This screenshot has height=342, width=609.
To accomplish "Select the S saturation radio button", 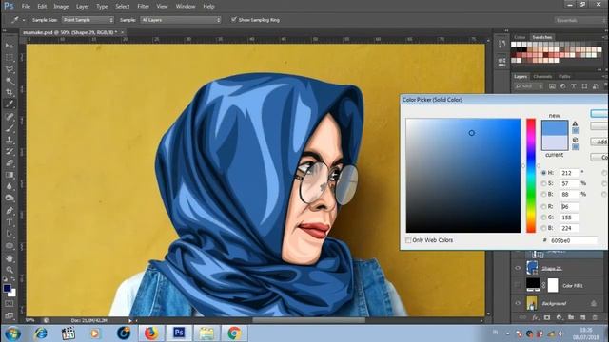I will tap(543, 183).
